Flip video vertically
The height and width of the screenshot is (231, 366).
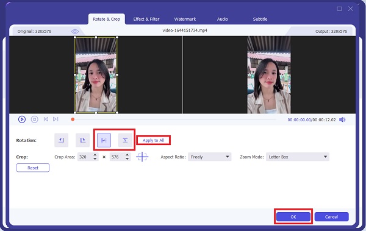[125, 140]
